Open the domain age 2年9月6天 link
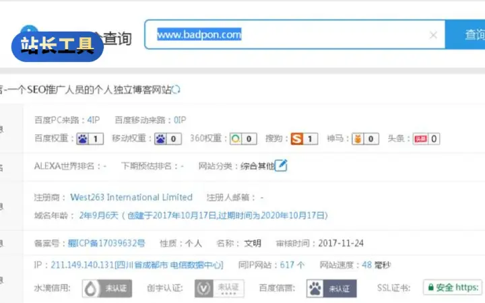The height and width of the screenshot is (303, 485). [203, 215]
